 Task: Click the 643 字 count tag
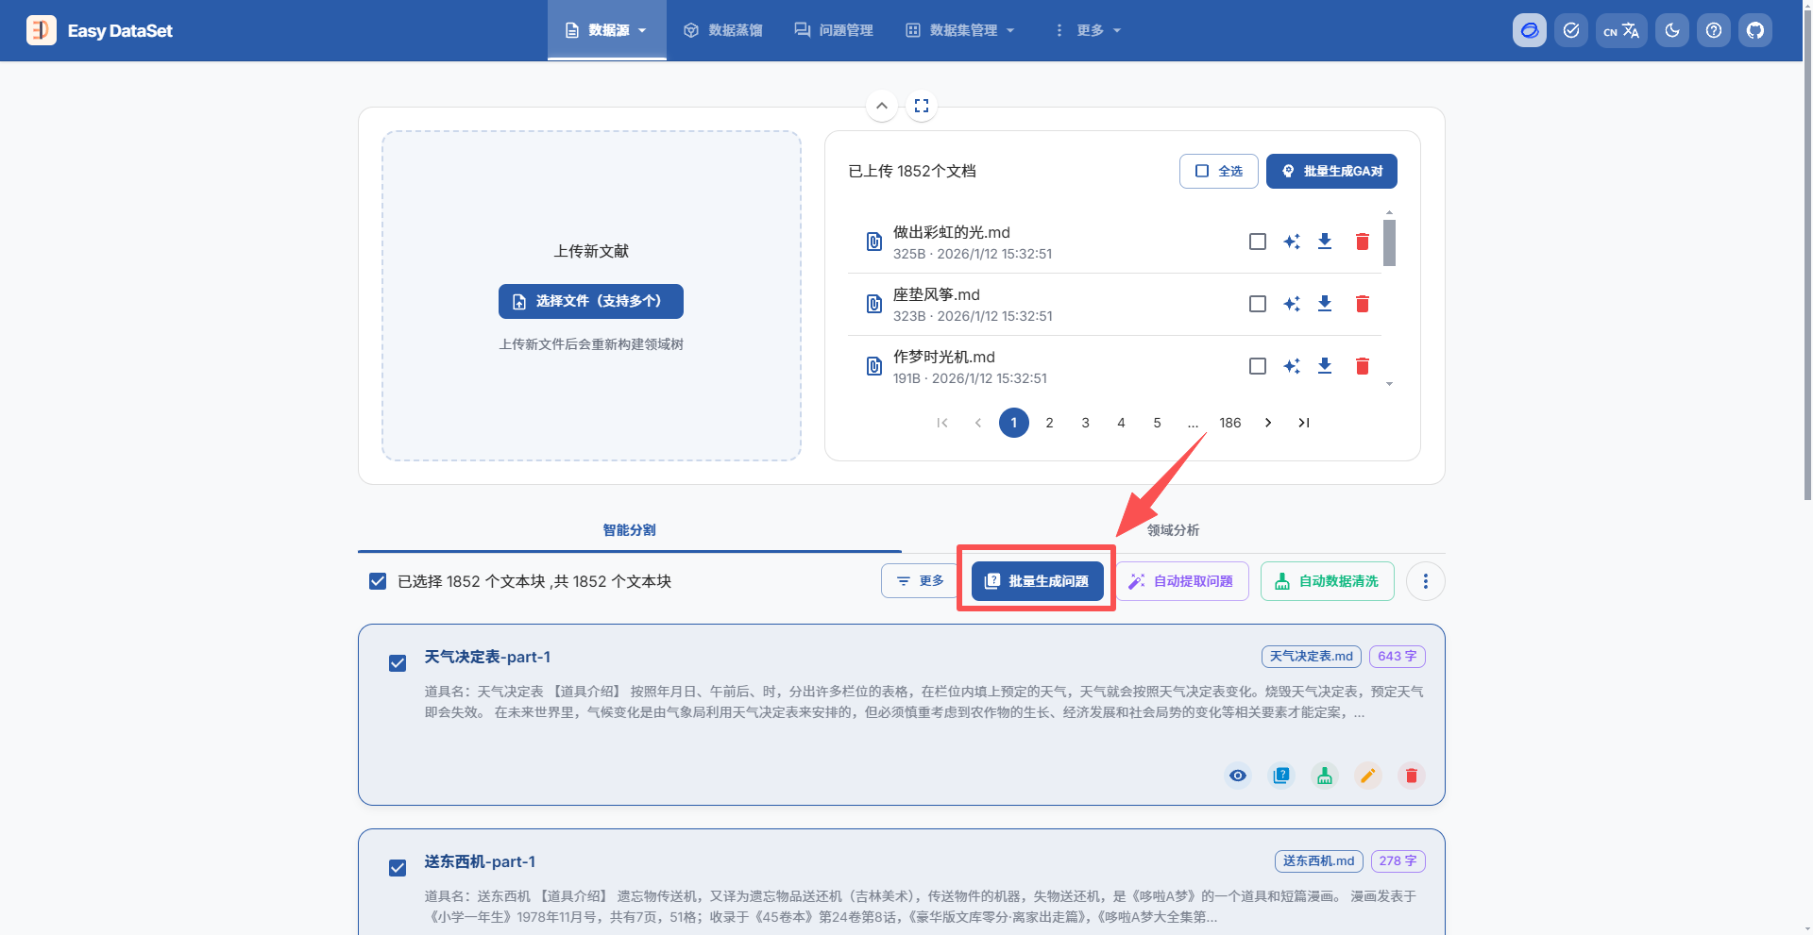[x=1398, y=657]
